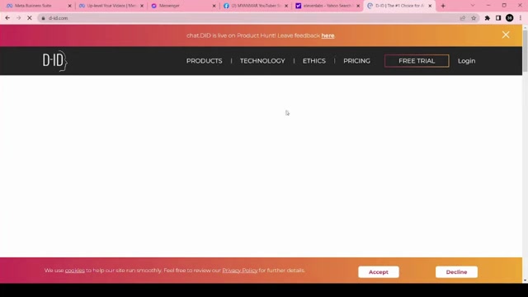528x297 pixels.
Task: Open the PRODUCTS menu
Action: point(204,61)
